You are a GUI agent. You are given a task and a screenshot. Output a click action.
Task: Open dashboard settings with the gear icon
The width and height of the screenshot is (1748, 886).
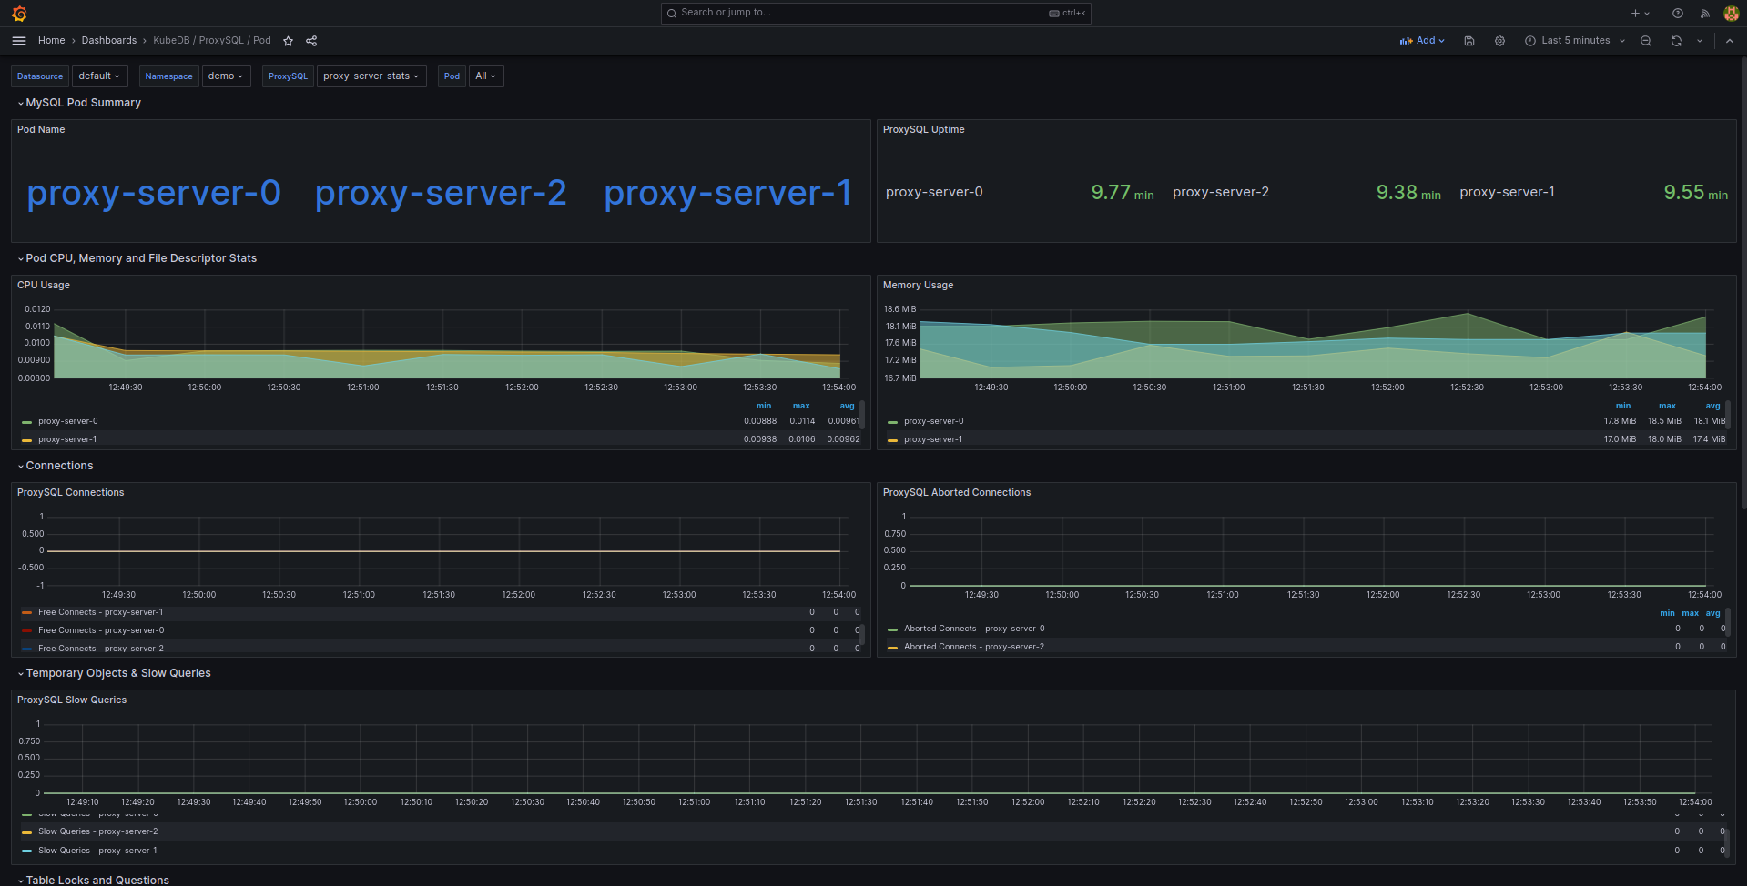(1499, 41)
